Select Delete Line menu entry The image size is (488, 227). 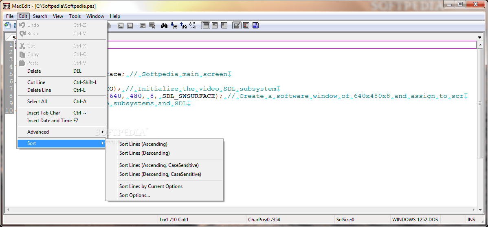[62, 90]
